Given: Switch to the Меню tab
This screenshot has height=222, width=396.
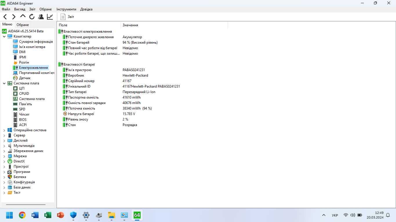Looking at the screenshot, I should (7, 25).
